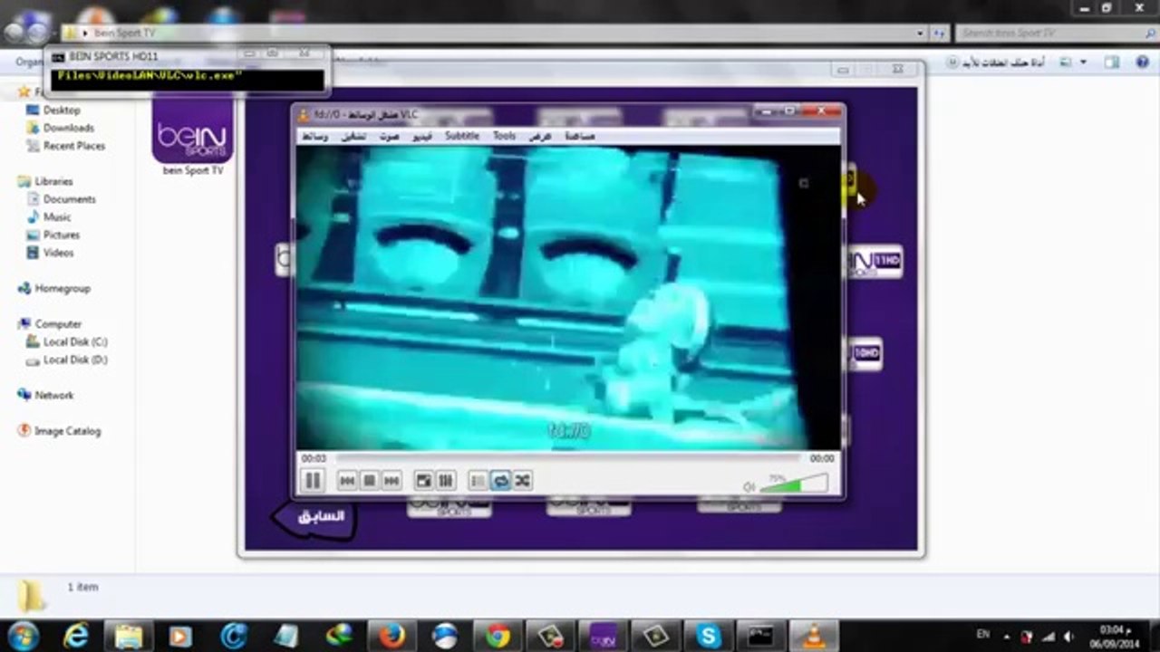Select the 10HD channel in beIN app
The width and height of the screenshot is (1160, 652).
865,353
